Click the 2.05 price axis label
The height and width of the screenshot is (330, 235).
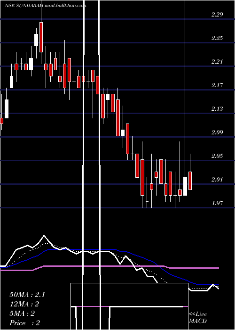217,156
